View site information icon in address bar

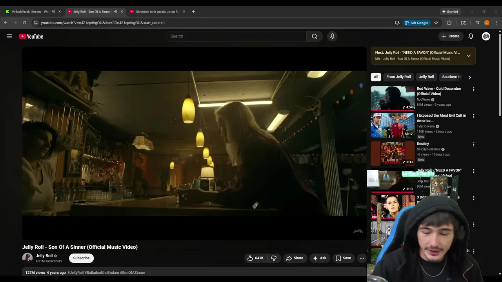(36, 23)
